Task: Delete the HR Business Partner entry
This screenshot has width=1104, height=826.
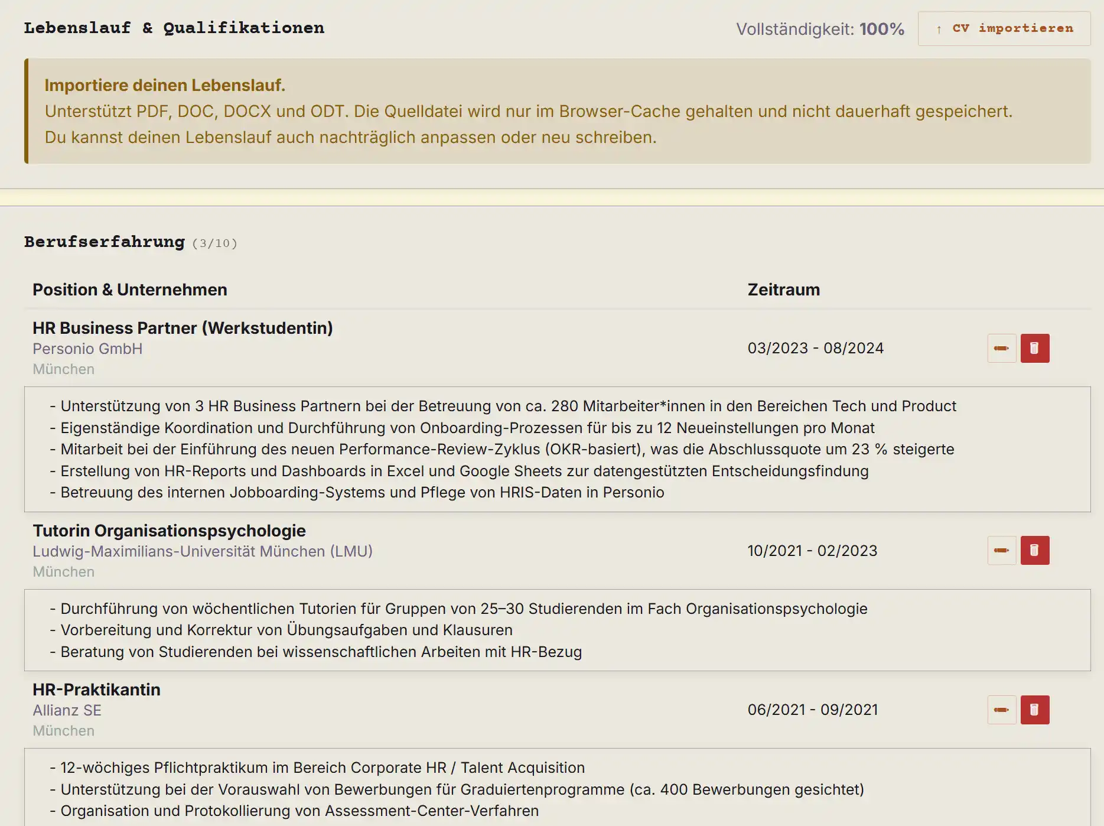Action: point(1035,348)
